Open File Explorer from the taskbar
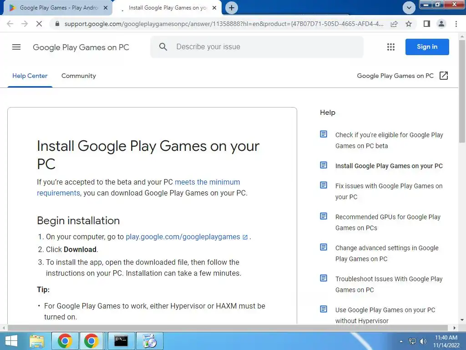This screenshot has width=466, height=350. coord(37,341)
